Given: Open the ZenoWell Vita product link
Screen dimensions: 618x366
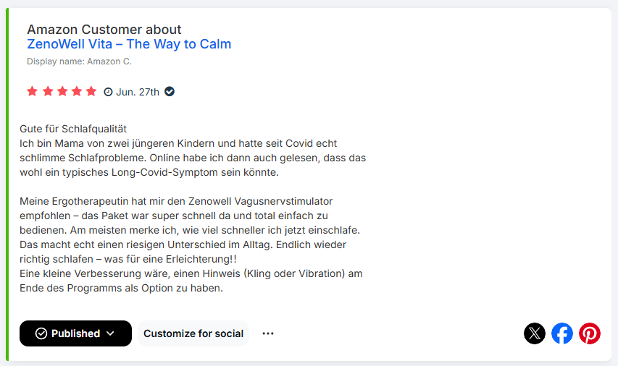Looking at the screenshot, I should pos(129,44).
